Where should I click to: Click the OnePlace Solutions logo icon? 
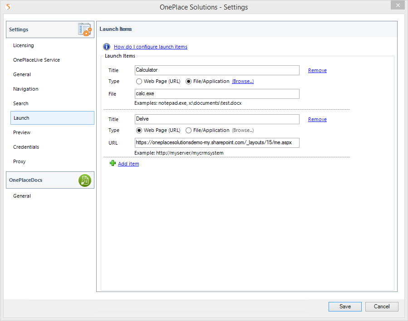(x=8, y=7)
